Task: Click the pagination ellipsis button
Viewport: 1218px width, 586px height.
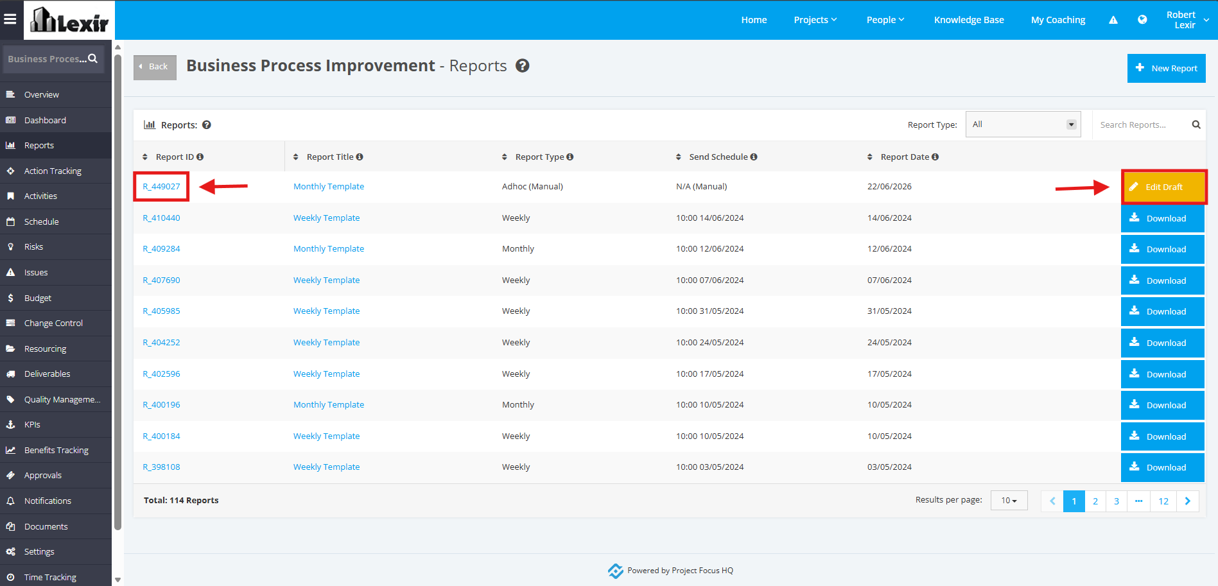Action: [1138, 501]
